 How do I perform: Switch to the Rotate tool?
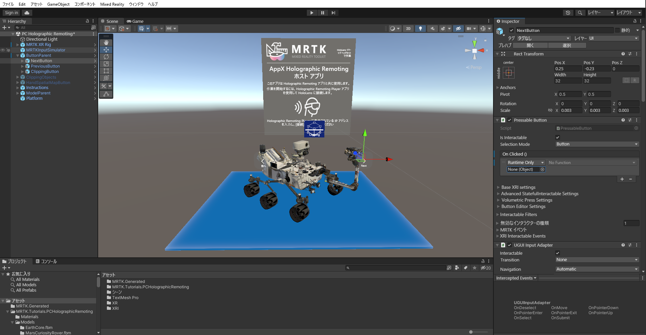106,57
